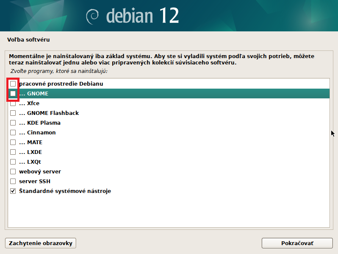Click the debian 12 banner title
Screen dimensions: 338x254
[x=142, y=16]
